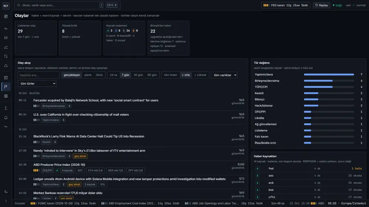Filter by the Hack/istismar type row
Image resolution: width=369 pixels, height=207 pixels.
click(x=308, y=106)
